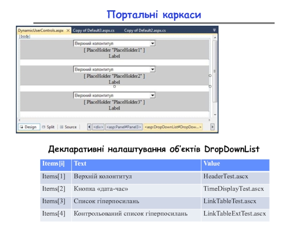Select the PlaceHolder2 control
This screenshot has height=231, width=308.
pyautogui.click(x=114, y=76)
